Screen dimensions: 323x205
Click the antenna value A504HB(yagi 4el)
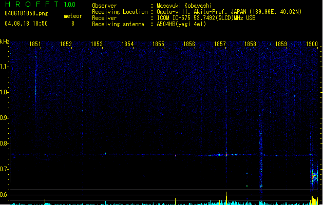(x=181, y=24)
